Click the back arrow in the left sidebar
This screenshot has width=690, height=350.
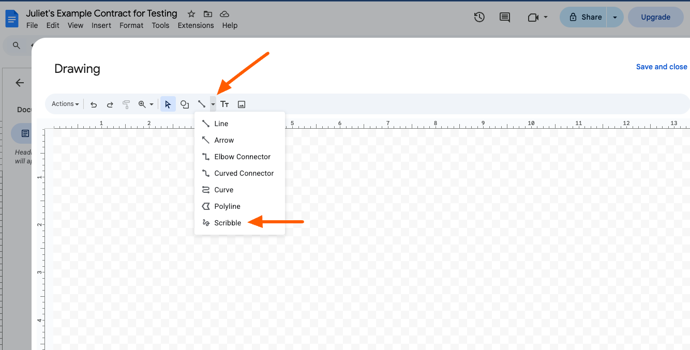(19, 83)
